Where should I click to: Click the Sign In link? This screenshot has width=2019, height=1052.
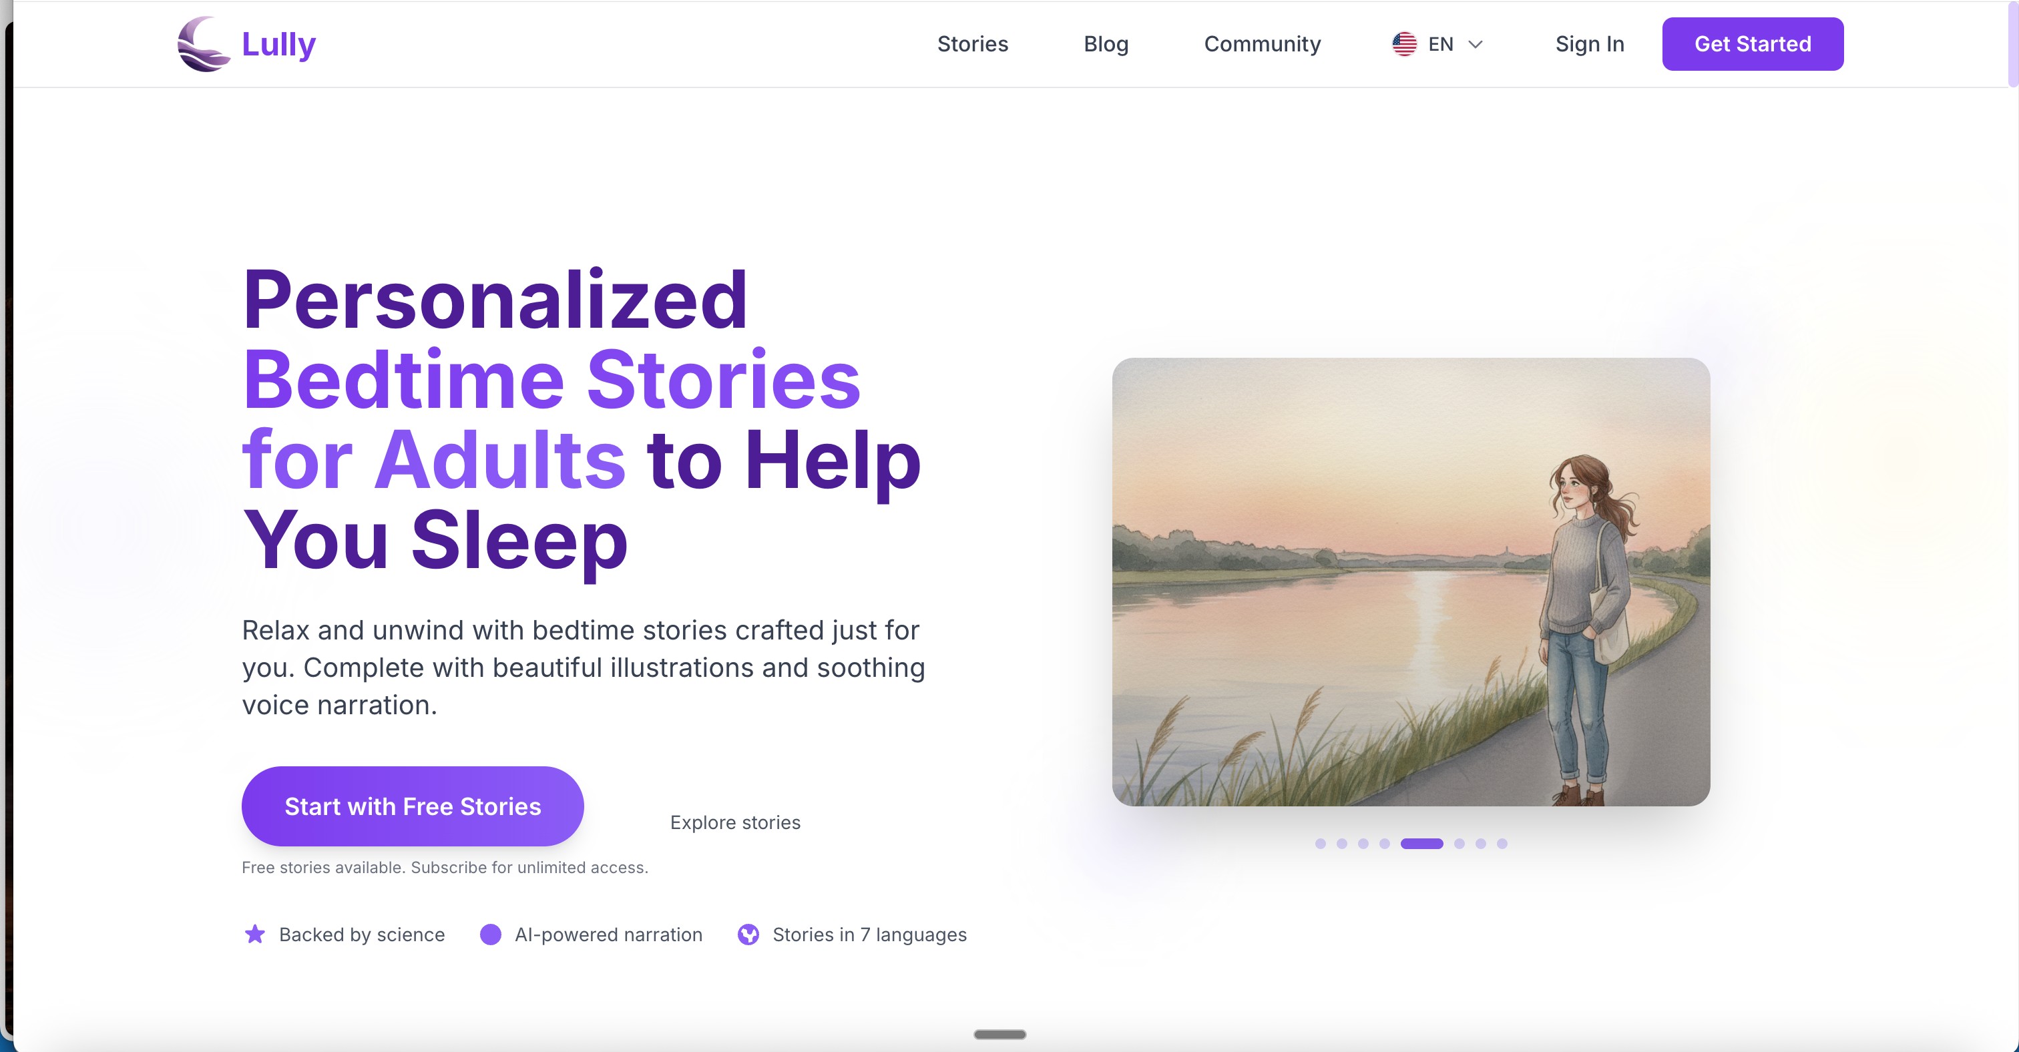[1590, 44]
